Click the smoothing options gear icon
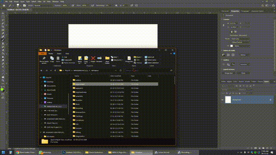276x155 pixels. [116, 6]
